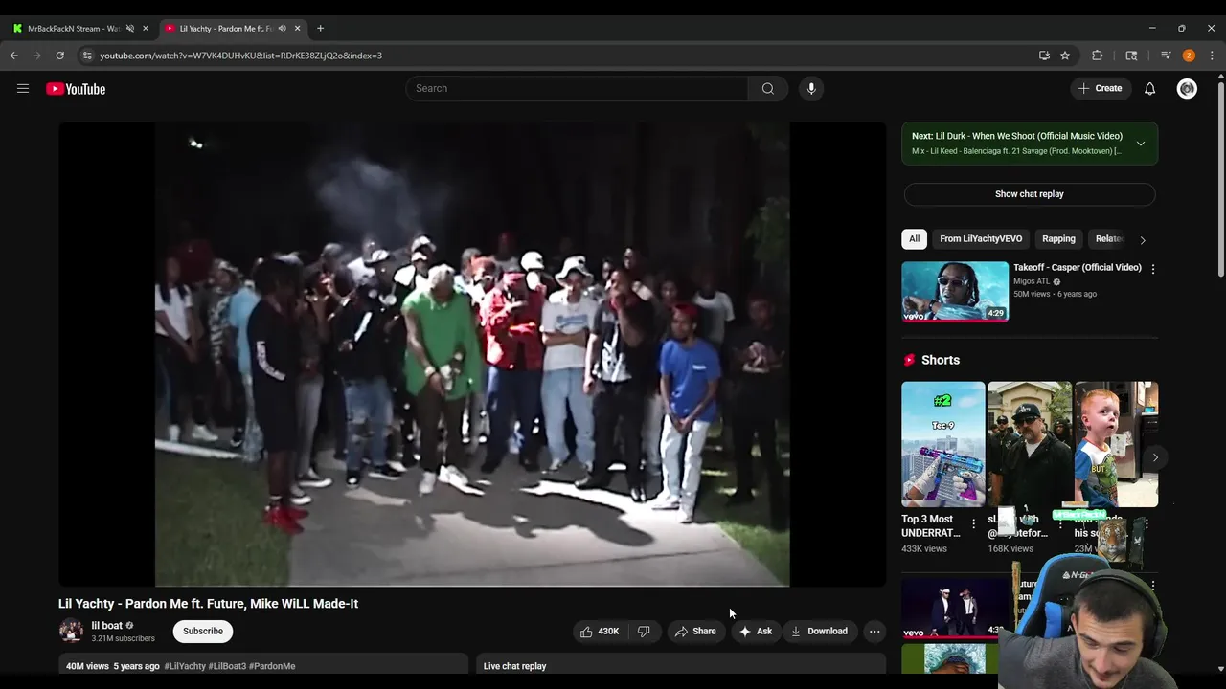Expand the Next playlist panel chevron
Screen dimensions: 1226x689
tap(1141, 144)
